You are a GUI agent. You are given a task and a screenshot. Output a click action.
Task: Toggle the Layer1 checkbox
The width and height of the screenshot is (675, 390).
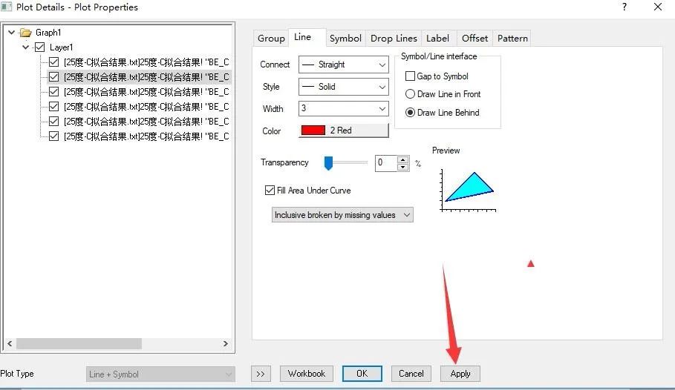coord(39,47)
